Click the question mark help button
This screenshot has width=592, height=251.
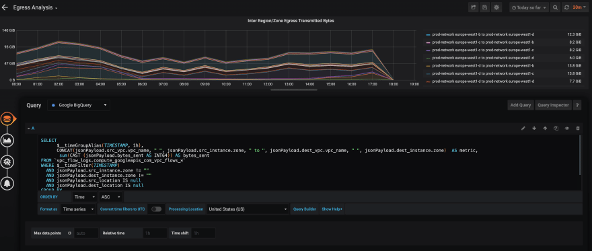click(577, 105)
